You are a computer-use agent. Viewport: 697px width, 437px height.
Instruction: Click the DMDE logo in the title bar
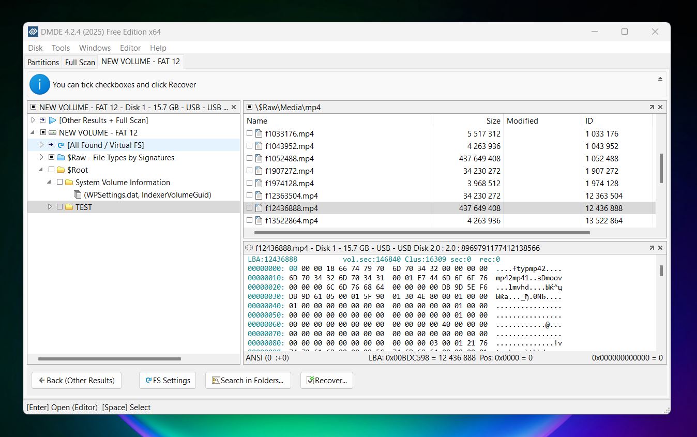click(x=33, y=32)
